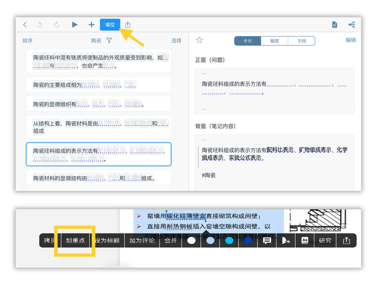Click 划重点 in the selection popup

click(75, 241)
